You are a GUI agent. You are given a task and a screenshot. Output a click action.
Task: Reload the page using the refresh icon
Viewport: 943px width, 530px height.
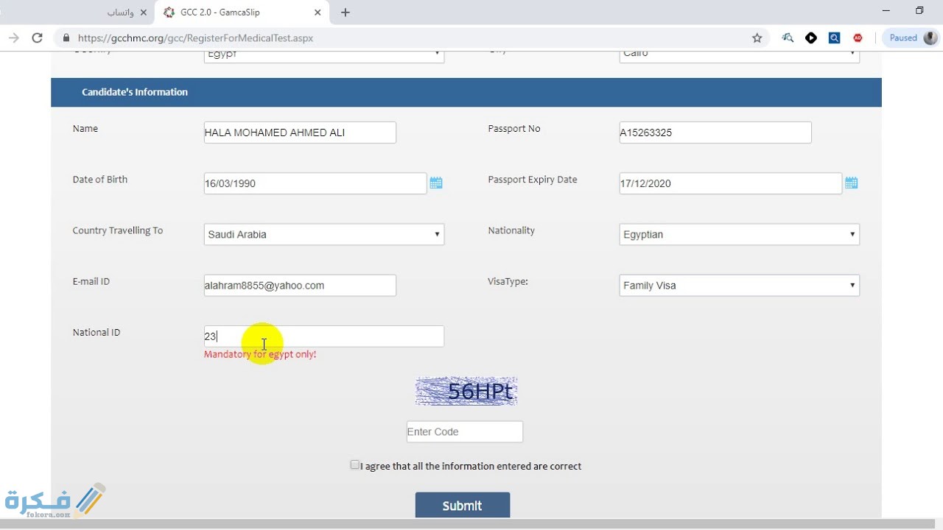(37, 38)
